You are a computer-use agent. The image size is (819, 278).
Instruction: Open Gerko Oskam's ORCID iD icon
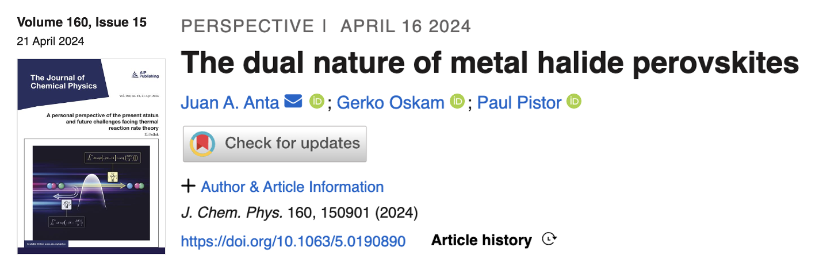(457, 102)
